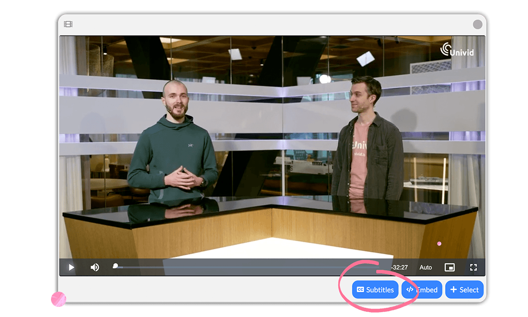Click the code brackets icon on Embed
The width and height of the screenshot is (528, 317).
click(410, 290)
